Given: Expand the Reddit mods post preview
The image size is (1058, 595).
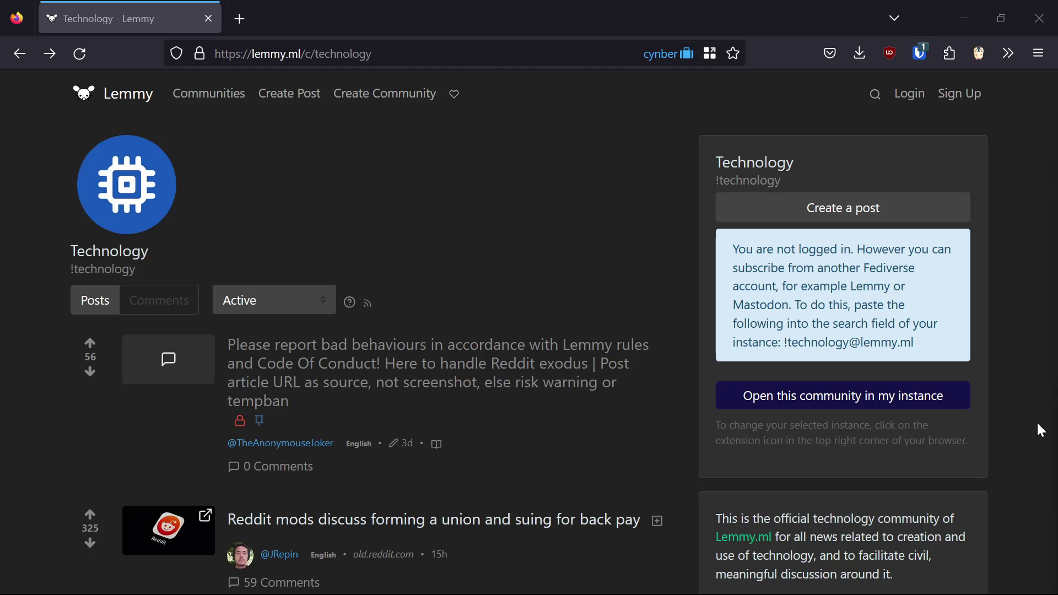Looking at the screenshot, I should click(x=657, y=521).
